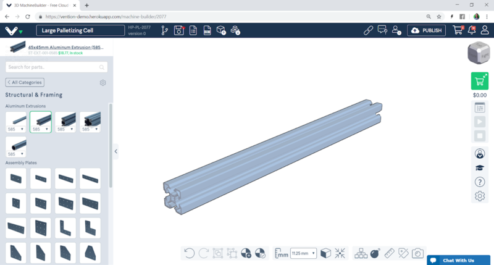Bookmark this page with the star

point(439,17)
